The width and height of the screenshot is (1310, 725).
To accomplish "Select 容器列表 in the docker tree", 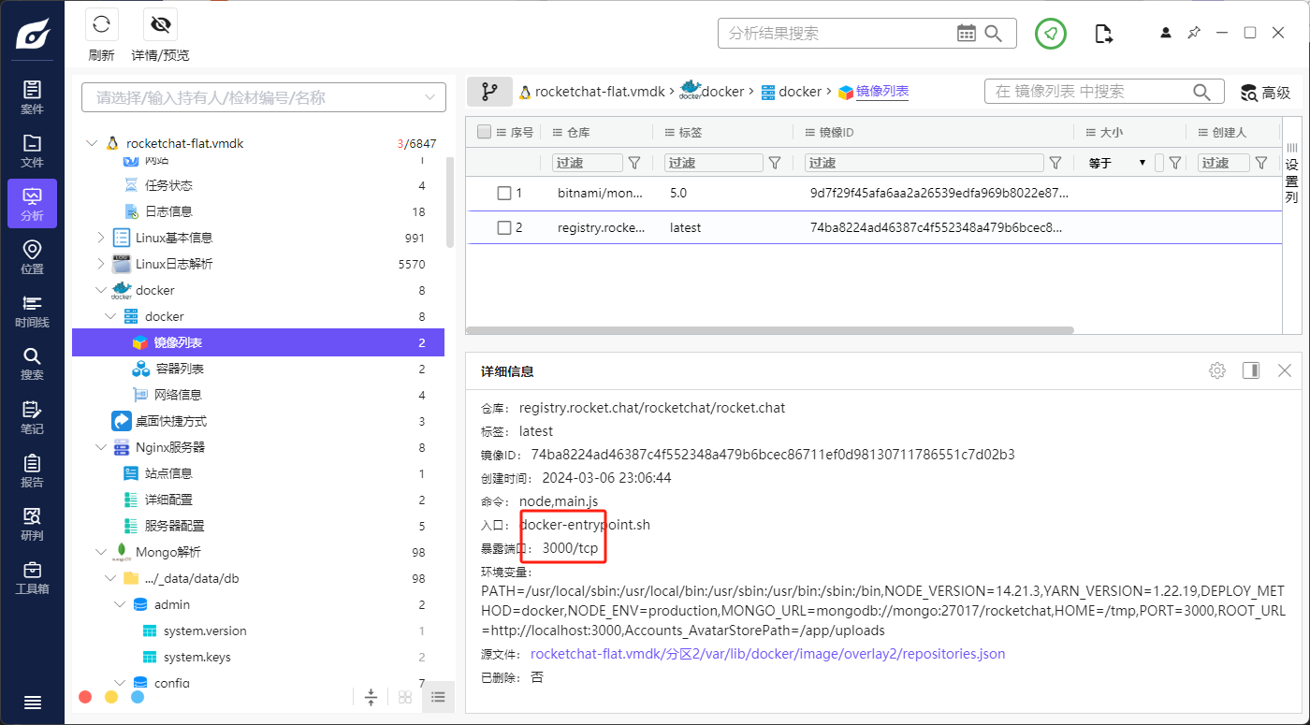I will point(179,369).
